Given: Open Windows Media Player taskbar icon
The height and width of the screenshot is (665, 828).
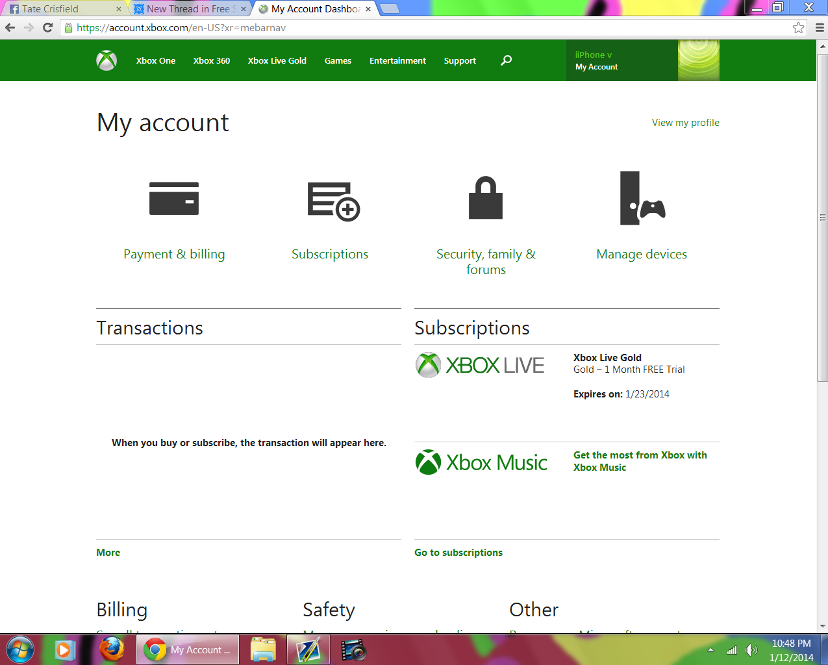Looking at the screenshot, I should tap(65, 649).
